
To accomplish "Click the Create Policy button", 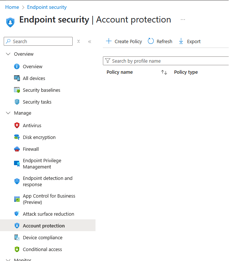I will 124,42.
